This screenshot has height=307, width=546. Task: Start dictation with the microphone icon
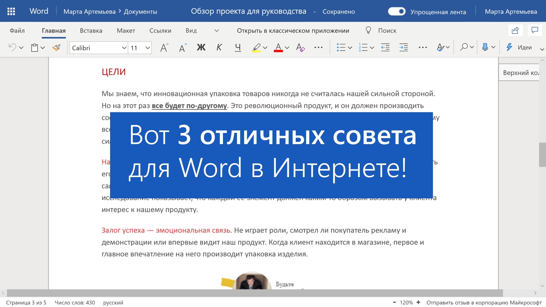(485, 47)
